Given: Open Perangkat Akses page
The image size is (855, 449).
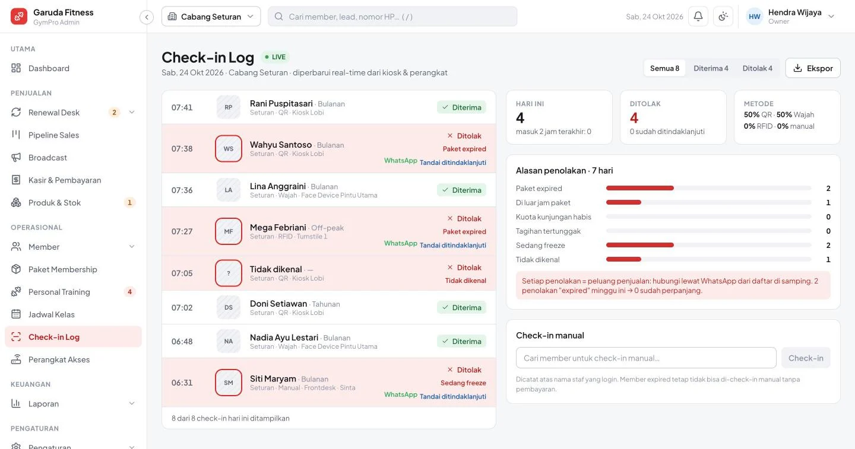Looking at the screenshot, I should (73, 359).
